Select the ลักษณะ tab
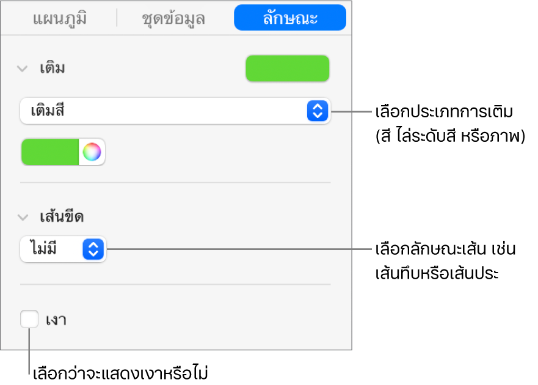 tap(289, 18)
